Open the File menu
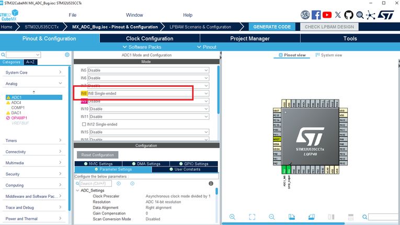This screenshot has width=400, height=225. (73, 15)
